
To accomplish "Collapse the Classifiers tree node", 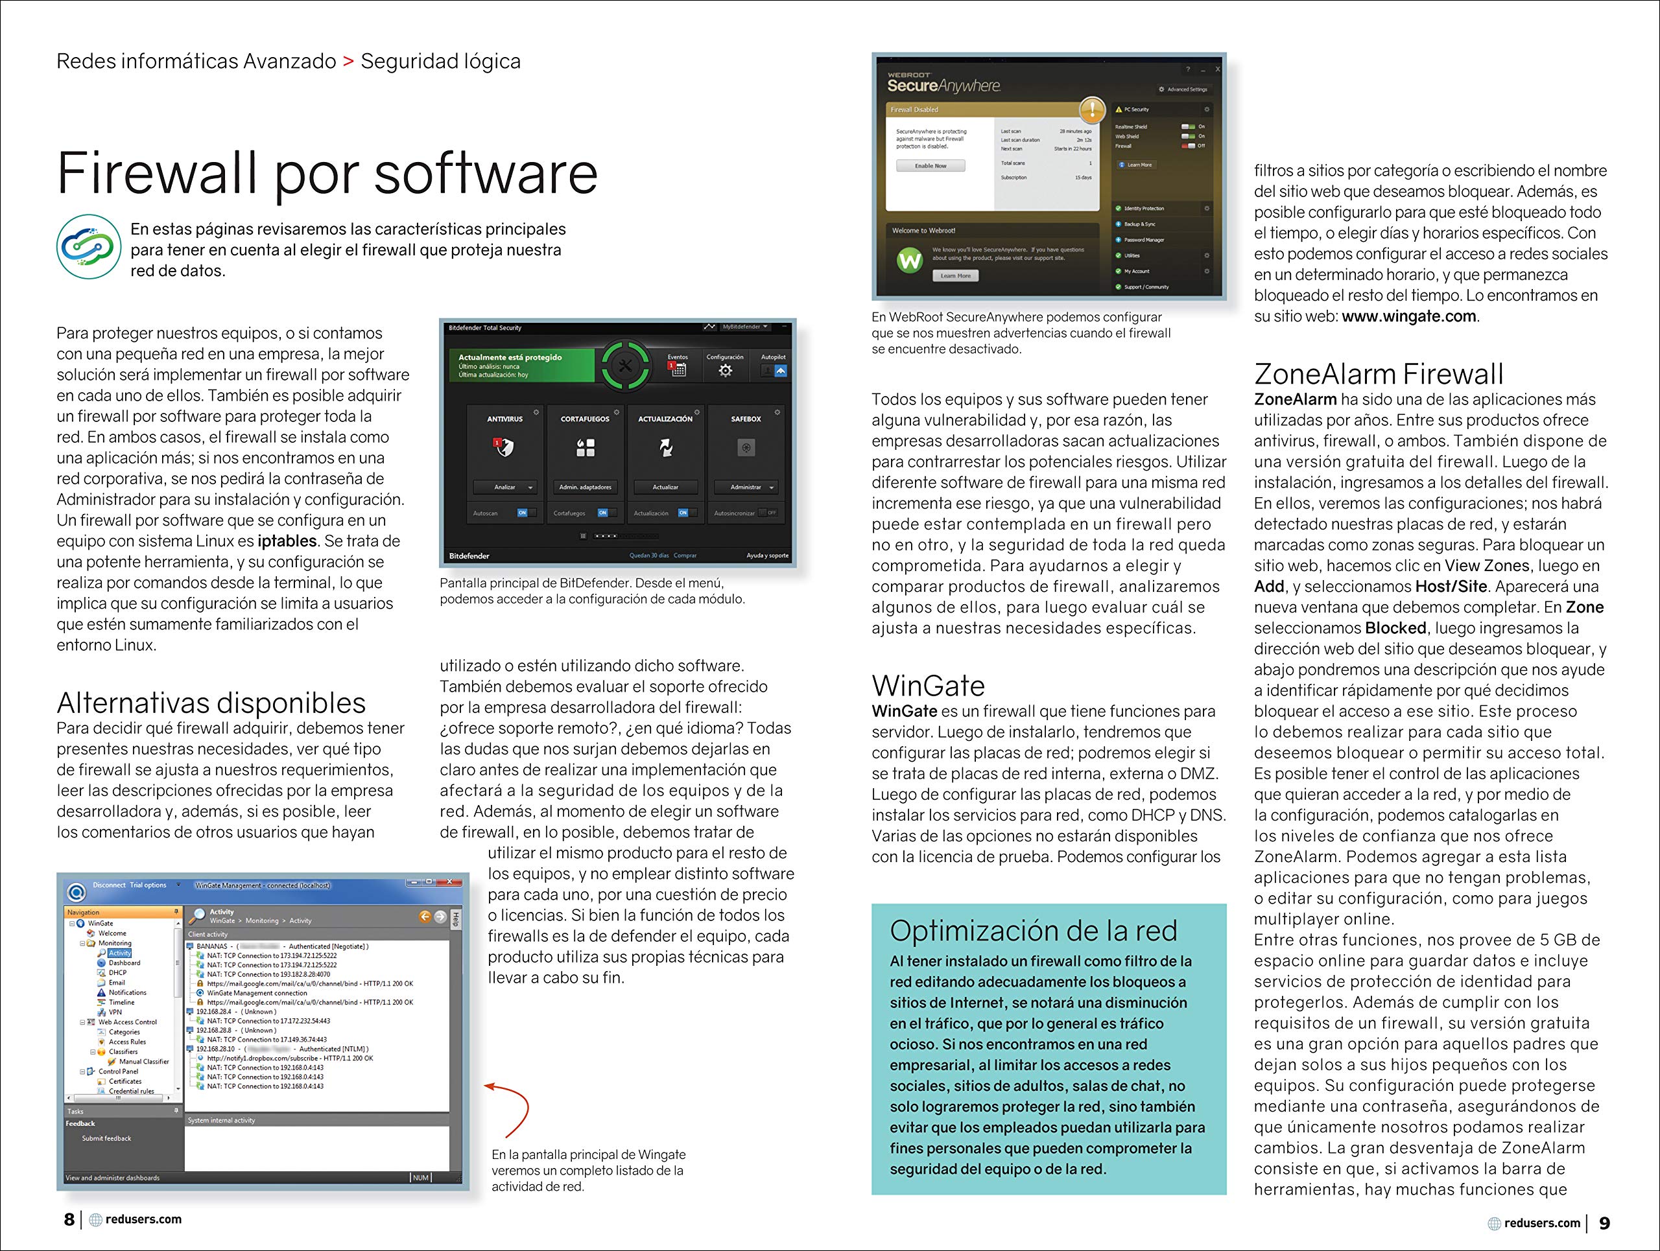I will coord(93,1051).
